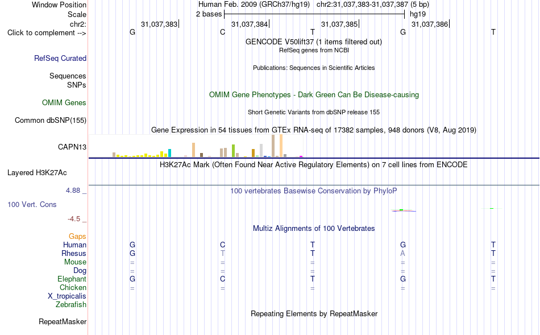Select the Human species label
This screenshot has height=335, width=540.
(x=74, y=245)
